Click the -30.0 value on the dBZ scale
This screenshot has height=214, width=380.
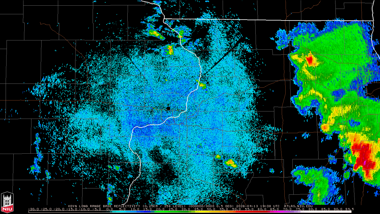33,209
